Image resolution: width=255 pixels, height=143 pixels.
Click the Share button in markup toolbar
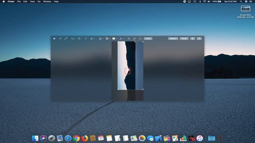pyautogui.click(x=199, y=39)
